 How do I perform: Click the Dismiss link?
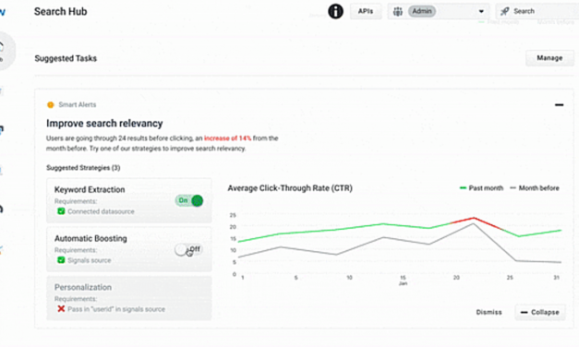489,312
